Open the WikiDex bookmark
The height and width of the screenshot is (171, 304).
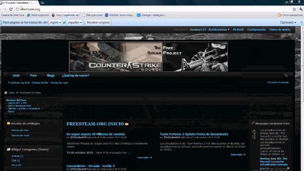pyautogui.click(x=119, y=15)
